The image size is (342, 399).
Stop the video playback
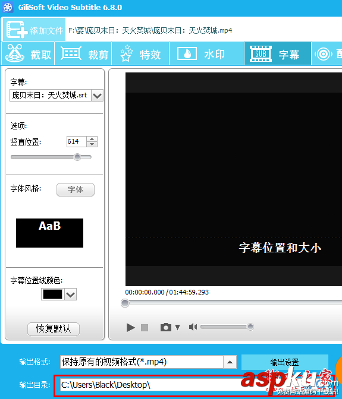point(145,328)
